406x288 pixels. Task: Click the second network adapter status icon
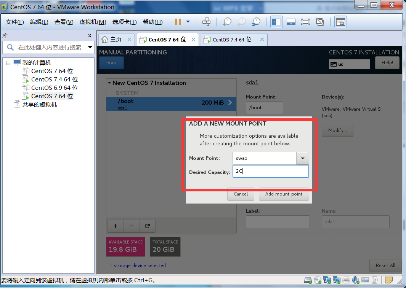point(337,280)
